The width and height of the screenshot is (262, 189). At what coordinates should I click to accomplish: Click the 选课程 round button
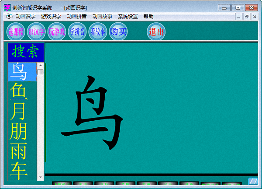click(x=16, y=31)
